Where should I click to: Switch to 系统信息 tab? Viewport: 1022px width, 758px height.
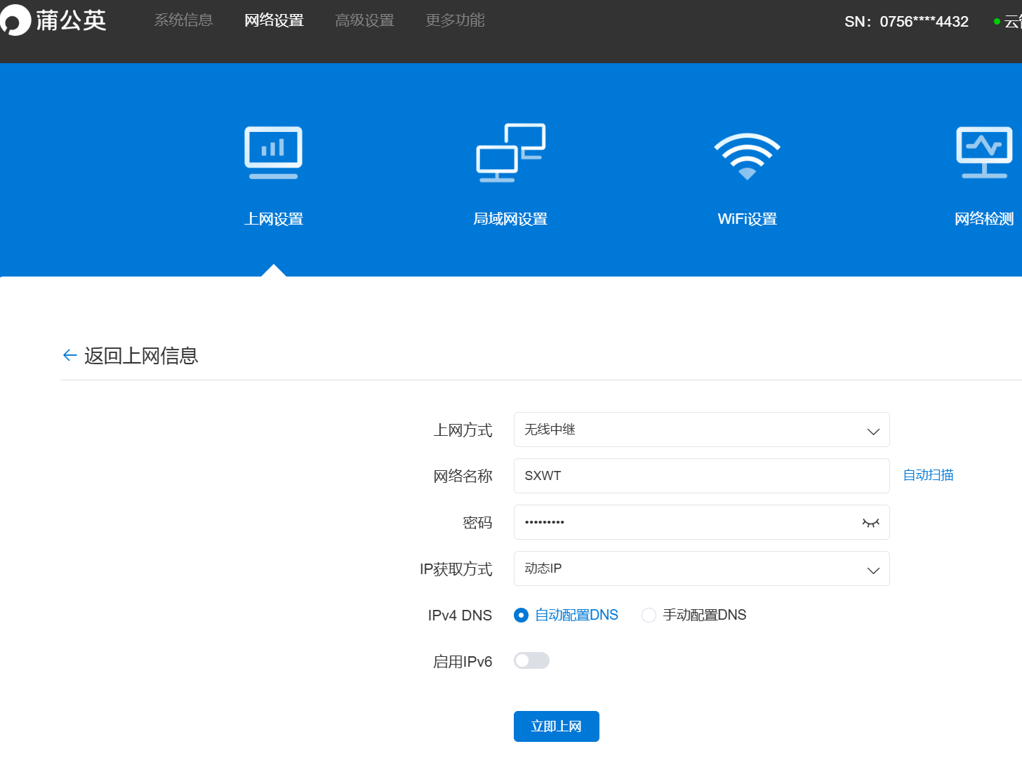pos(183,20)
